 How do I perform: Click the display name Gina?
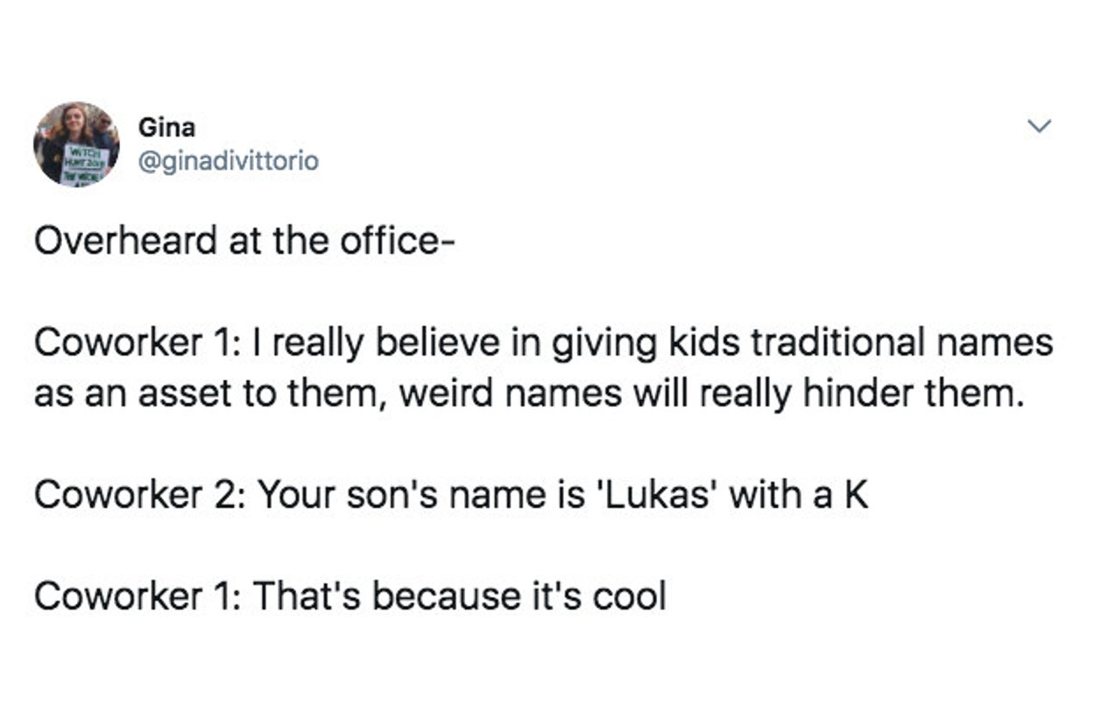coord(166,128)
